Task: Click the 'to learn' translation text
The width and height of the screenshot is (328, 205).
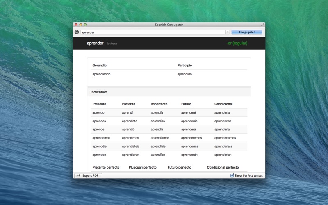Action: pyautogui.click(x=112, y=43)
